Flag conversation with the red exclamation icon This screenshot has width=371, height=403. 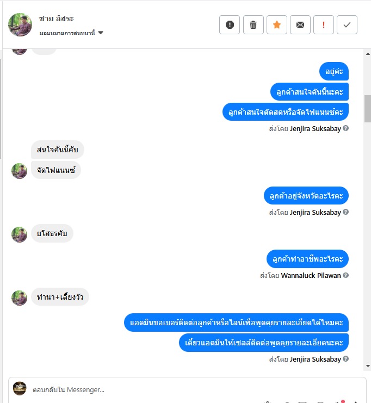point(324,24)
